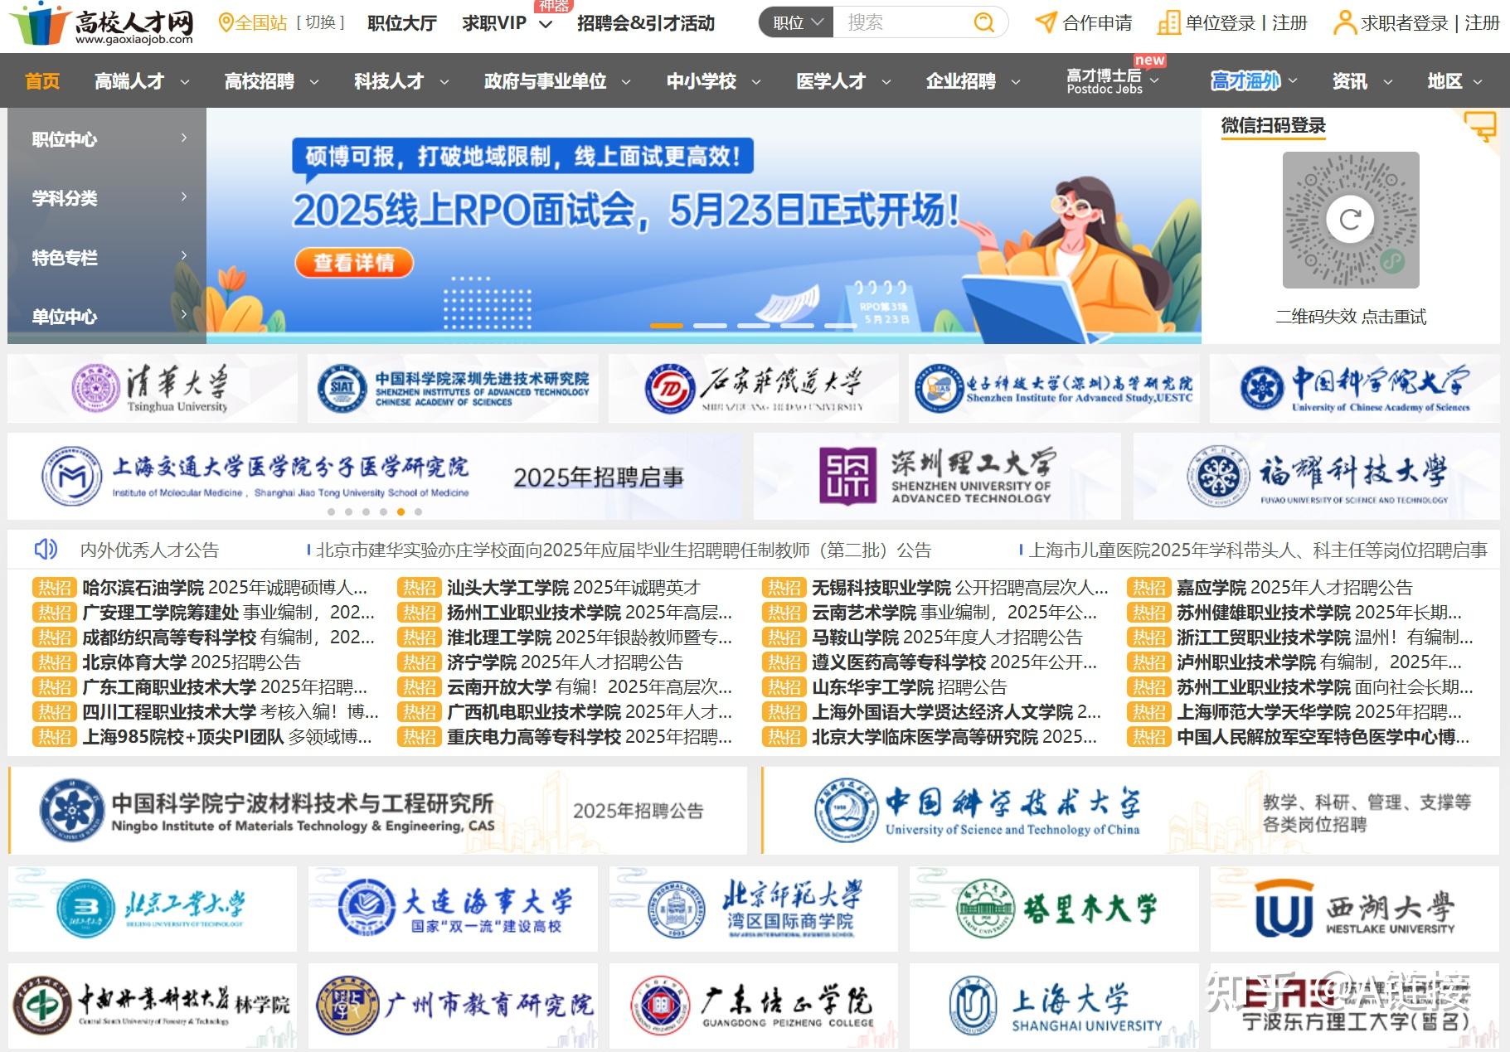
Task: Open the 福耀科技大学 banner
Action: tap(1316, 476)
